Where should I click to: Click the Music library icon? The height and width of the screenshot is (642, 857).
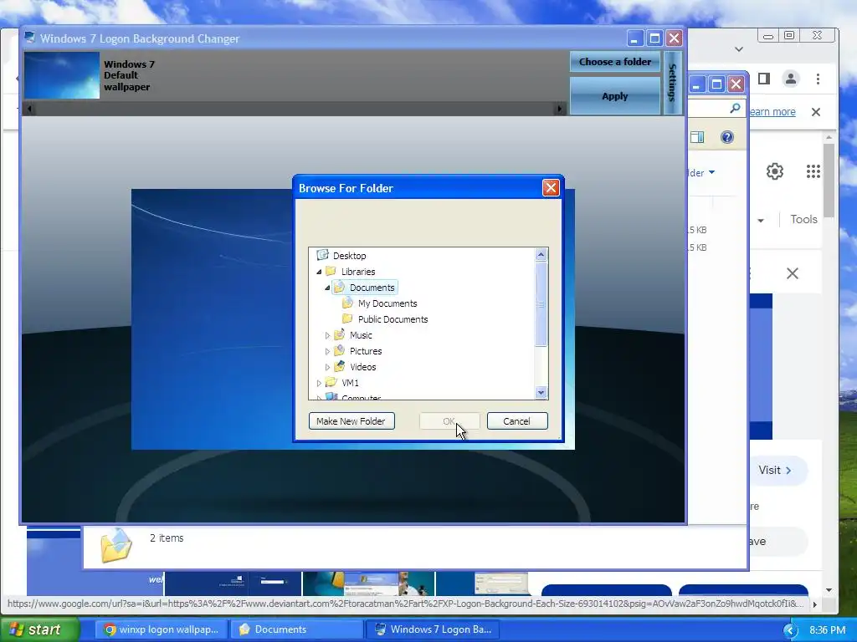tap(339, 334)
